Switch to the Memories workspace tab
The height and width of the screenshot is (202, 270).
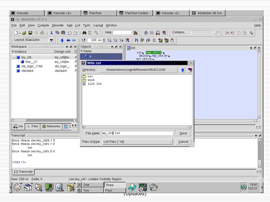coord(51,127)
